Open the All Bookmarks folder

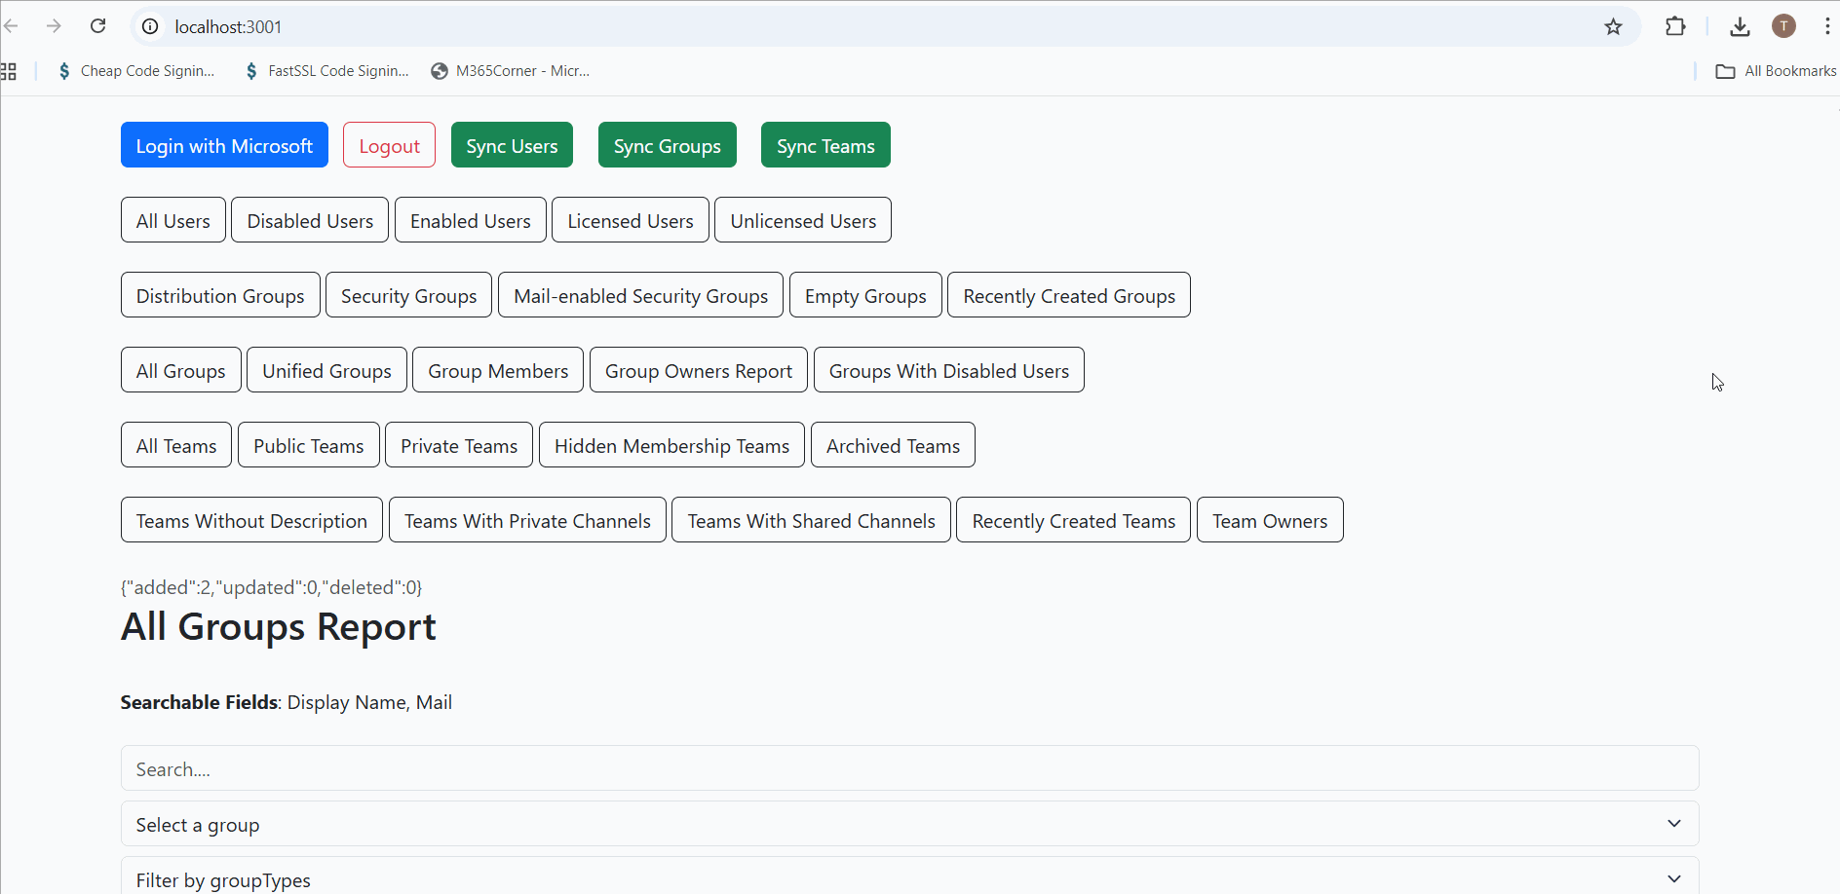tap(1776, 71)
